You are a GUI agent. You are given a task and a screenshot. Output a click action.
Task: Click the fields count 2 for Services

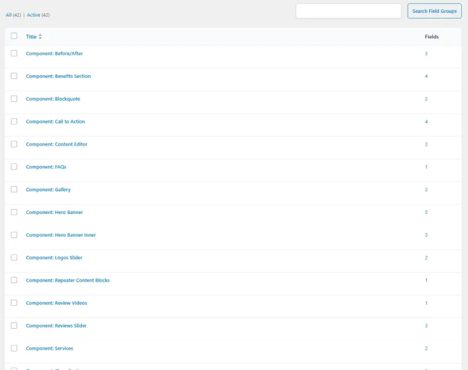426,348
